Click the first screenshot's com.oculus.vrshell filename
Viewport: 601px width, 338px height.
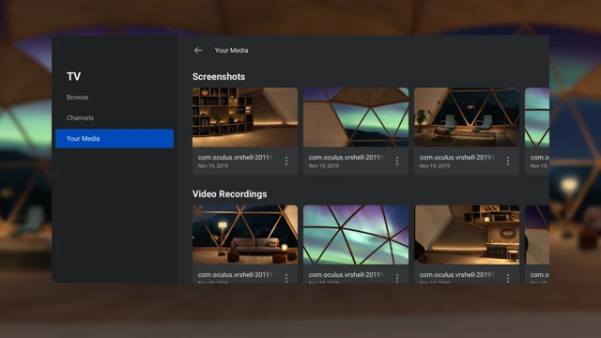(236, 157)
